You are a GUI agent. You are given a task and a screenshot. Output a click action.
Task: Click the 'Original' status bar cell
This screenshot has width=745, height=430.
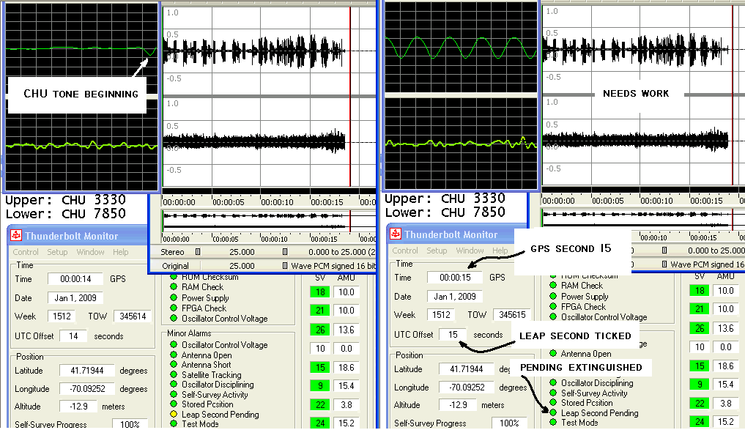(x=175, y=266)
